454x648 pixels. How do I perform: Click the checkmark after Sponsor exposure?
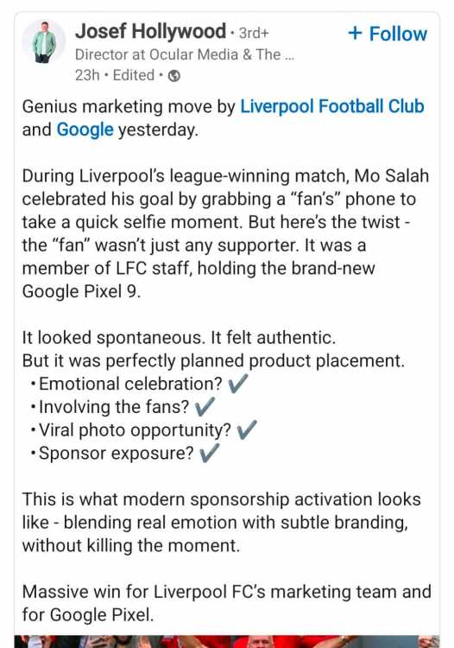tap(209, 453)
